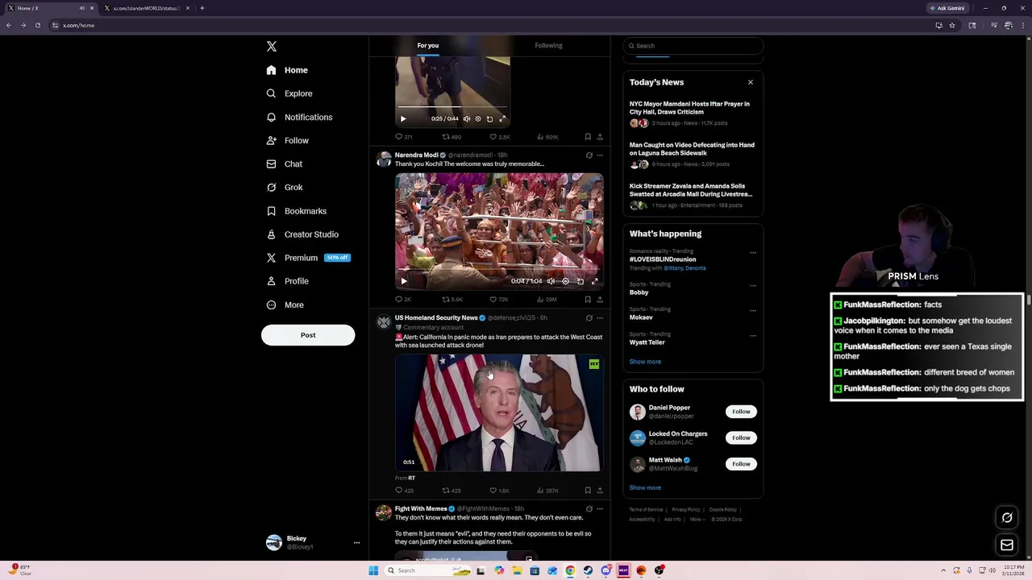This screenshot has width=1032, height=580.
Task: Follow Matt Walsh
Action: click(x=741, y=464)
